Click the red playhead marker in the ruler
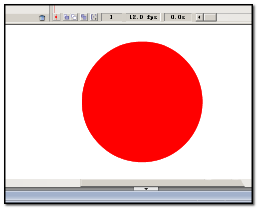This screenshot has height=208, width=257. [x=54, y=9]
